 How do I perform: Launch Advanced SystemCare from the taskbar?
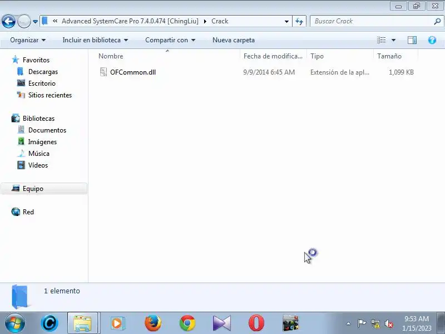click(50, 323)
